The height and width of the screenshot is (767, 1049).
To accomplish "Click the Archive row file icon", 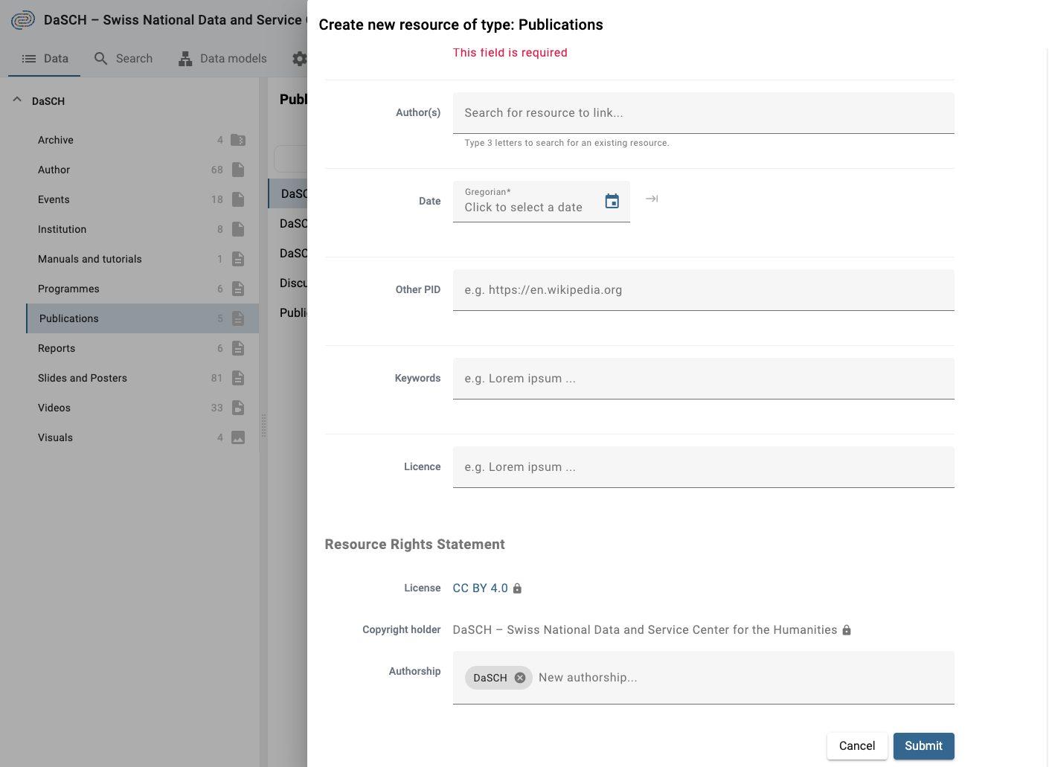I will click(x=238, y=140).
